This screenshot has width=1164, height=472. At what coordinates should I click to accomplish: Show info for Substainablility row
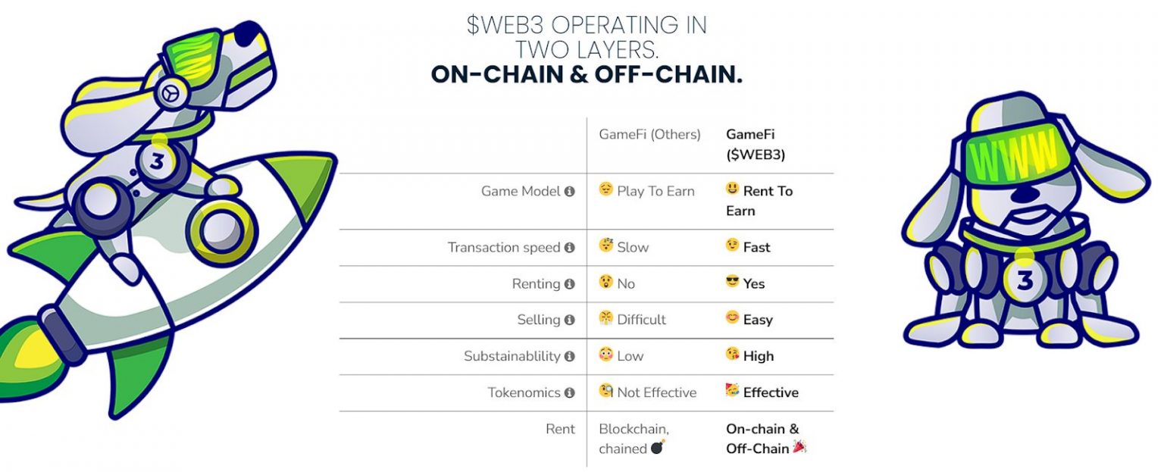(x=570, y=357)
